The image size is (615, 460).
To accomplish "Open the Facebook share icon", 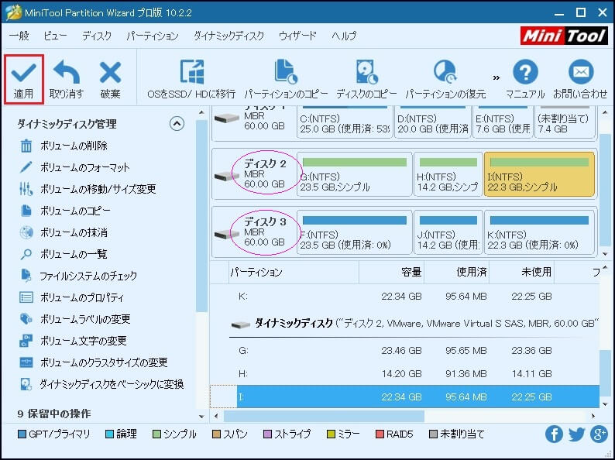I will point(553,434).
